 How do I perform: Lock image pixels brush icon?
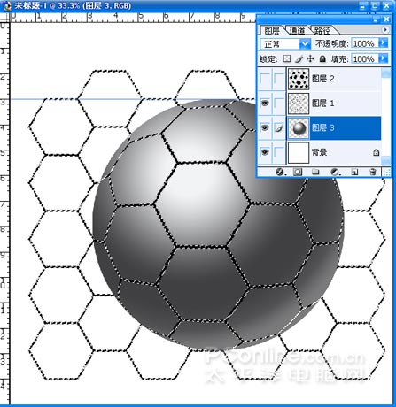299,59
